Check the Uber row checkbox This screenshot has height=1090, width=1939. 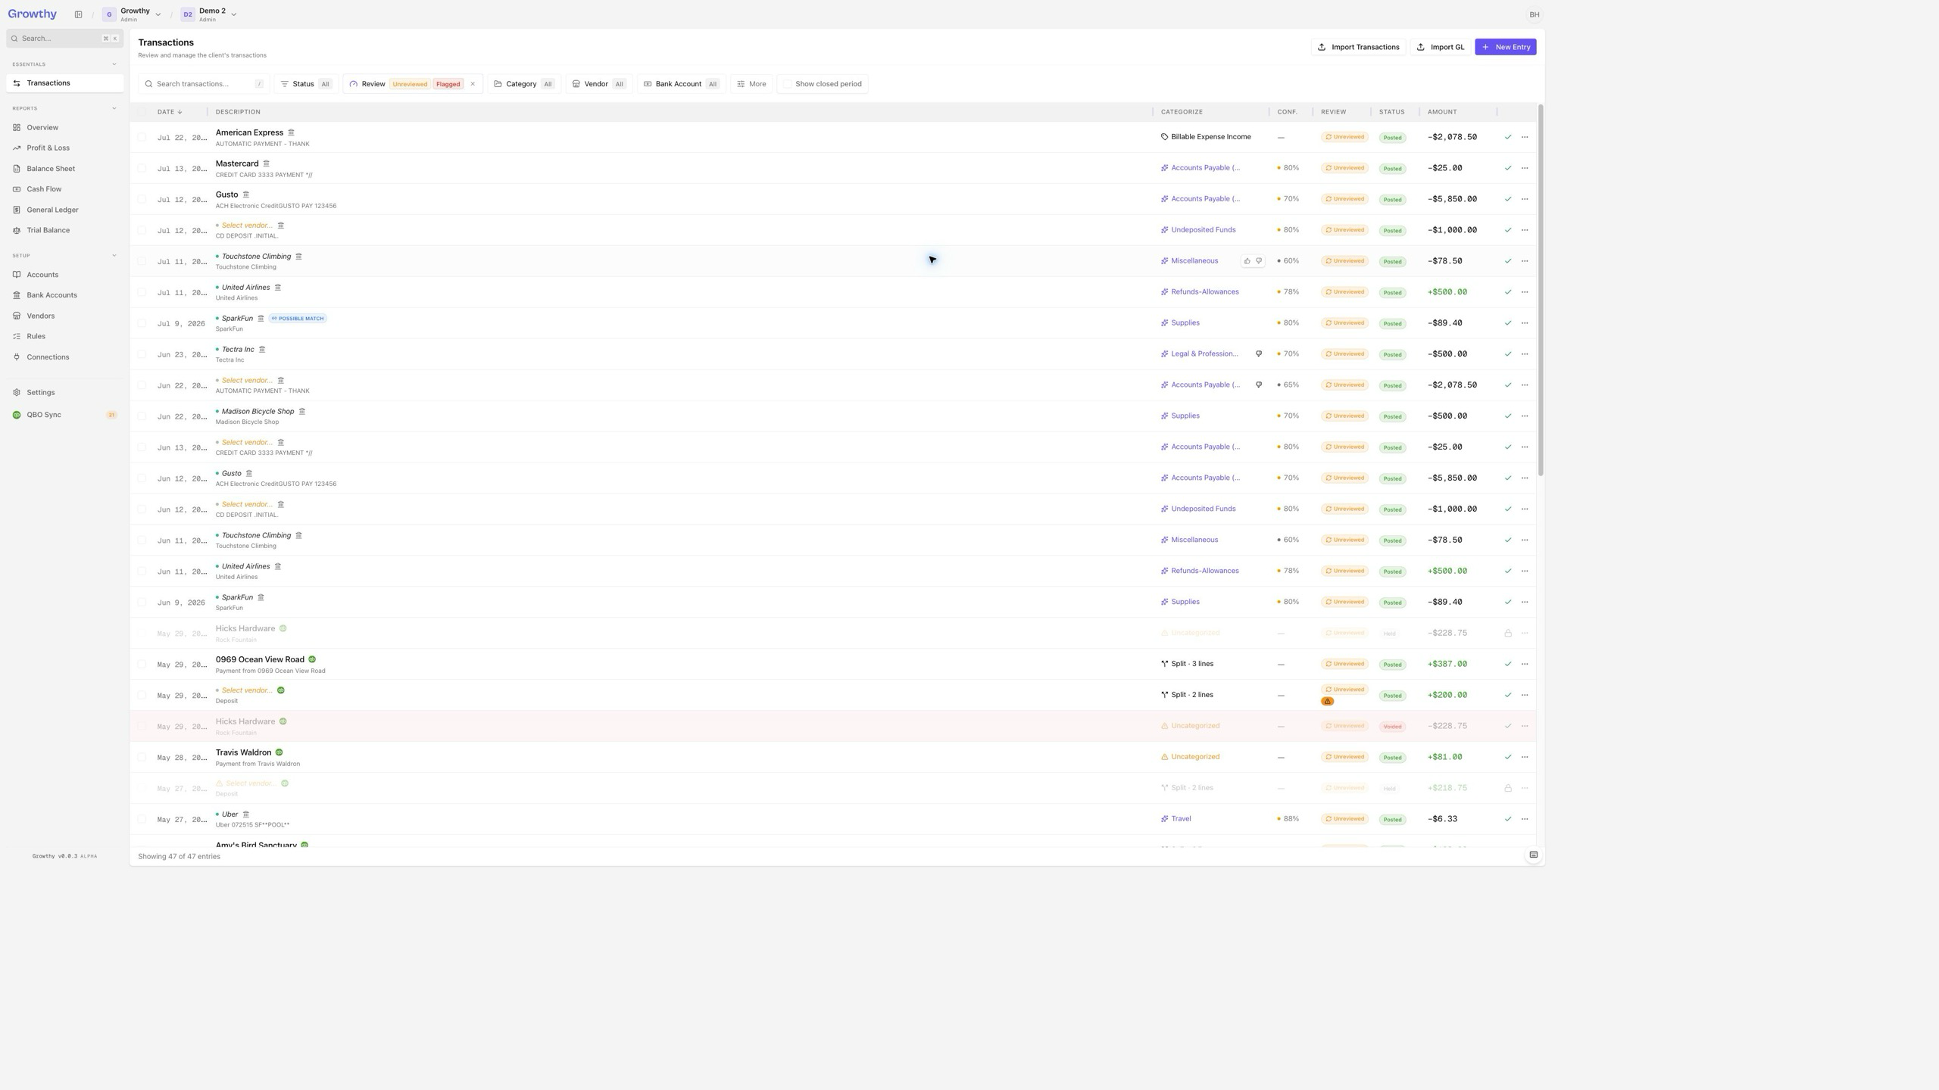pyautogui.click(x=142, y=819)
